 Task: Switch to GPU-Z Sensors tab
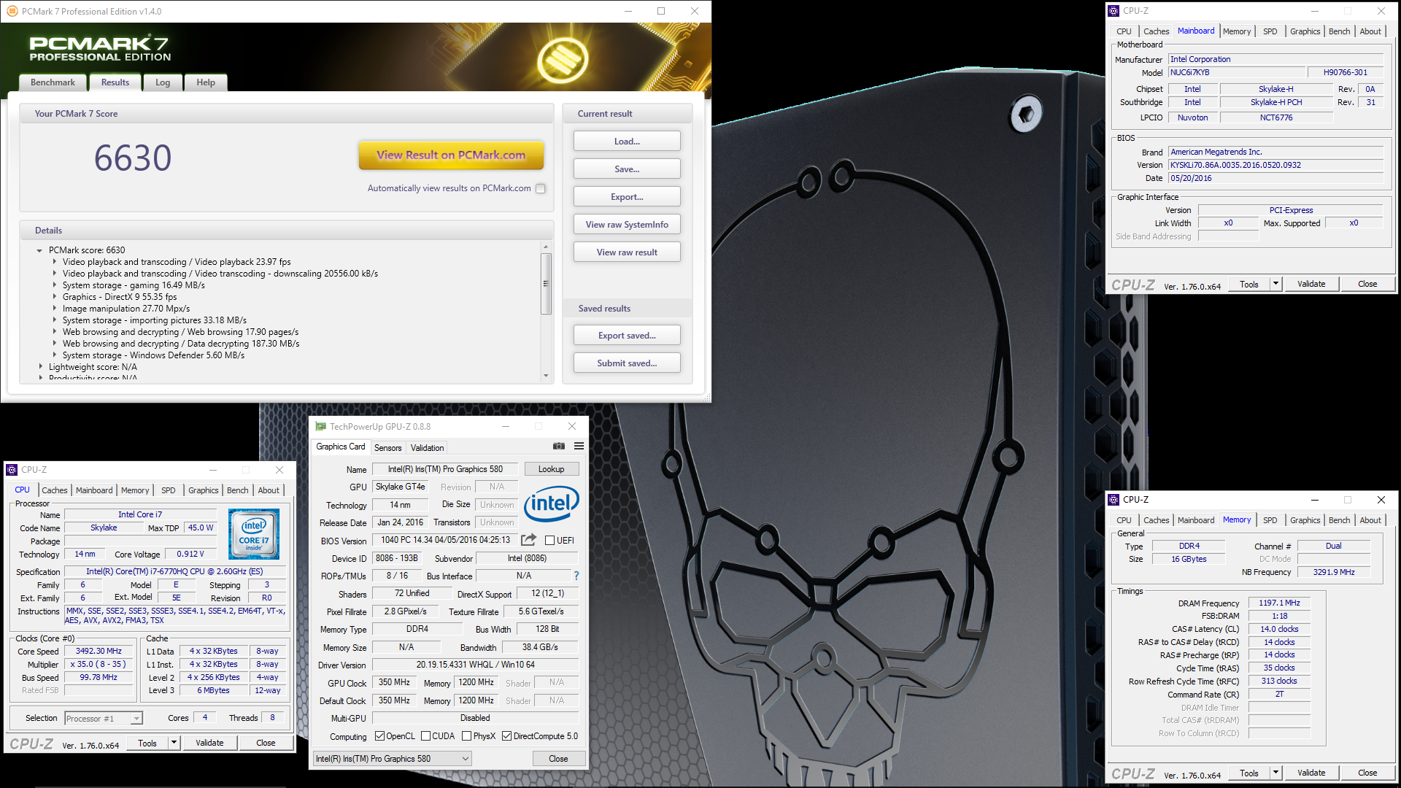coord(387,448)
